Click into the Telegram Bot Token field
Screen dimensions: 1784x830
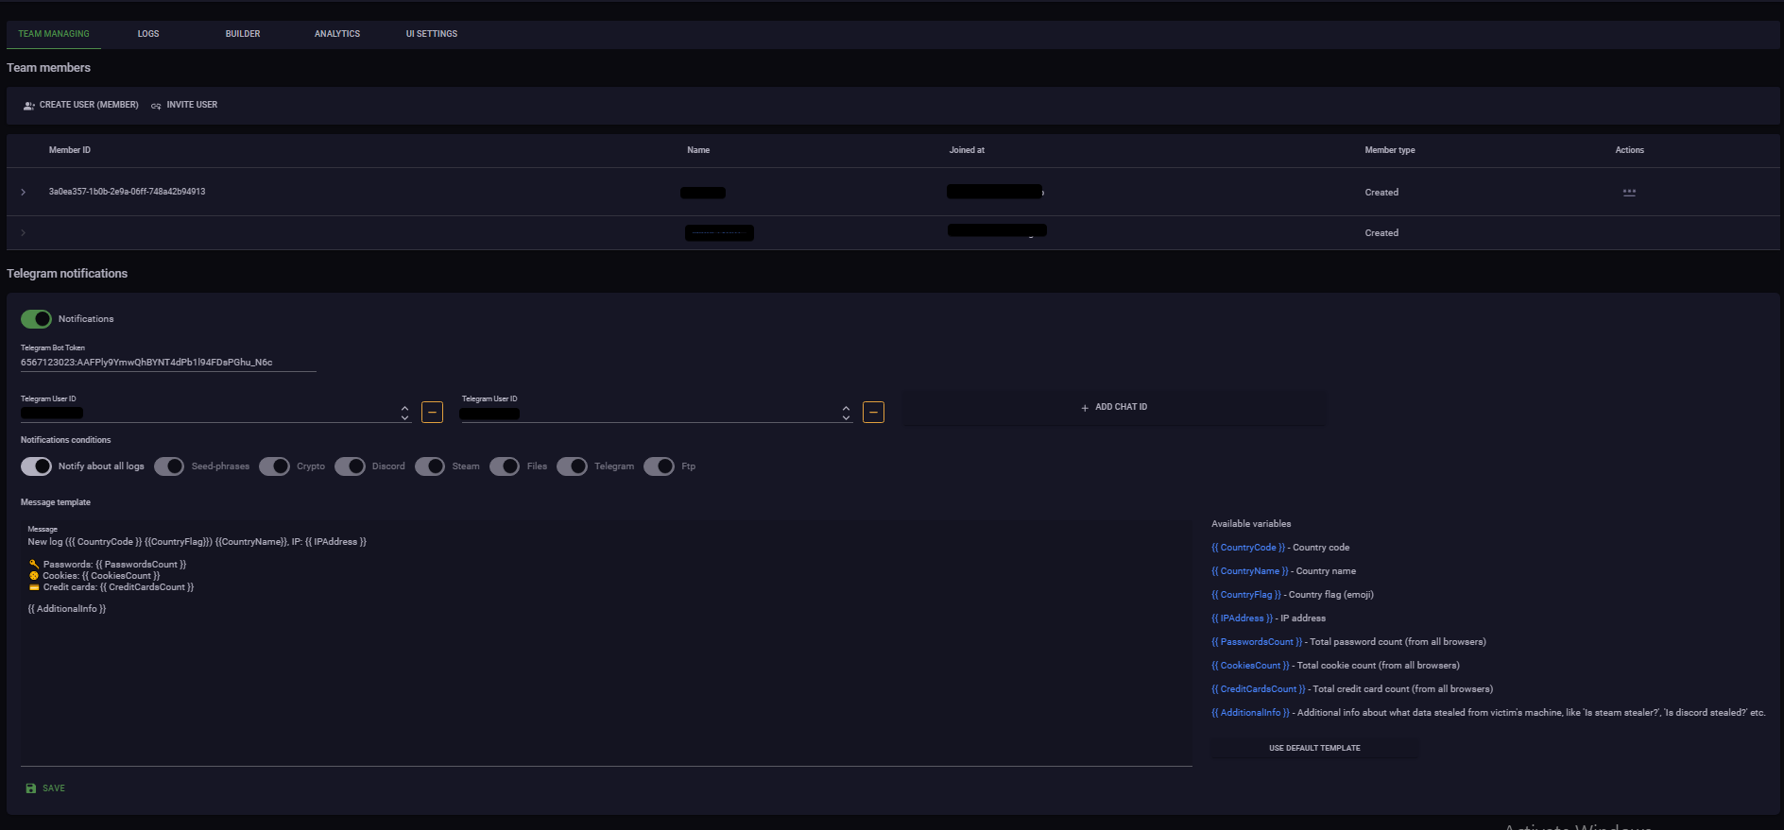pos(168,363)
